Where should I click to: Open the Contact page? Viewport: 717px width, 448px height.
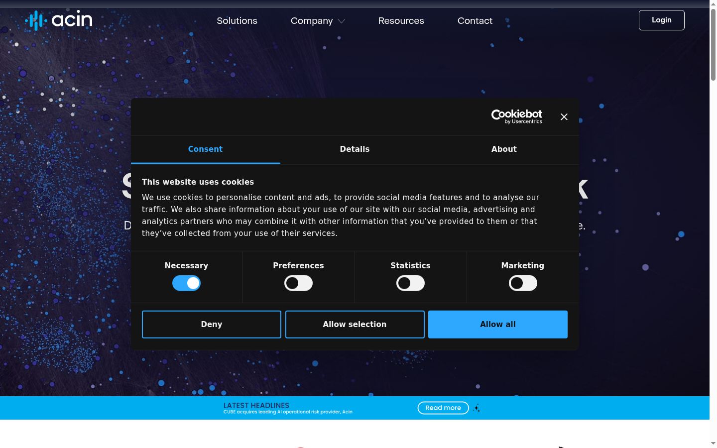coord(475,20)
